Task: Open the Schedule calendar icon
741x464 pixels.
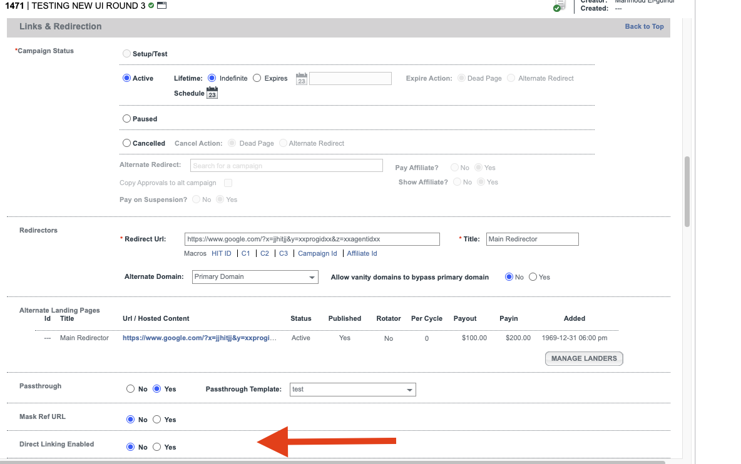Action: coord(212,93)
